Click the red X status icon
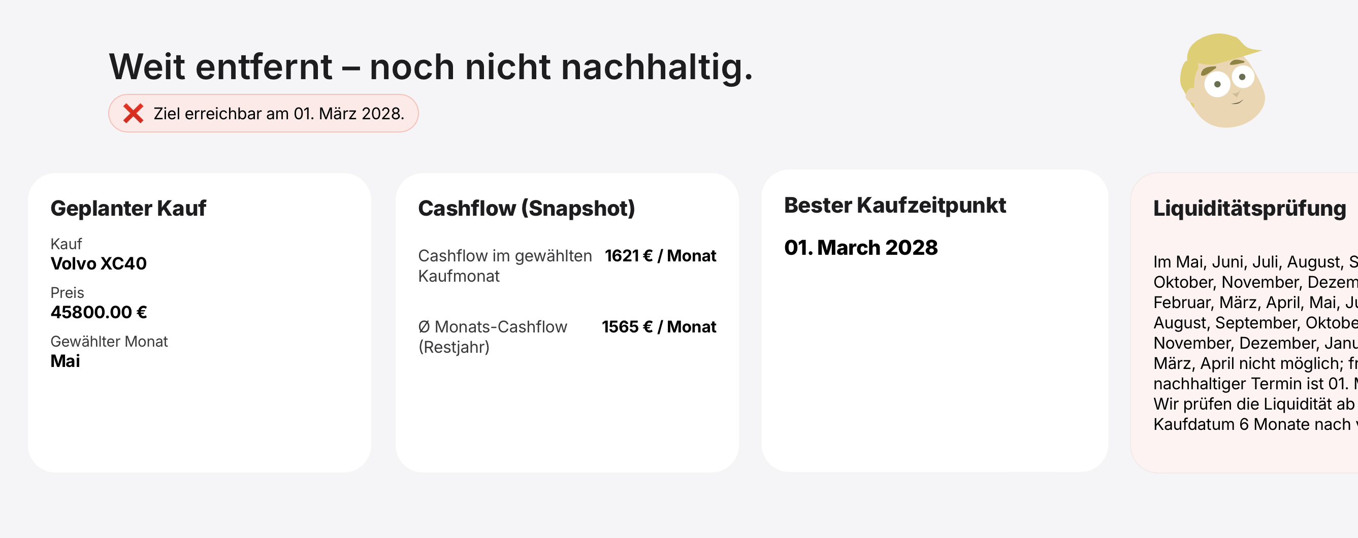The image size is (1358, 538). click(x=134, y=113)
